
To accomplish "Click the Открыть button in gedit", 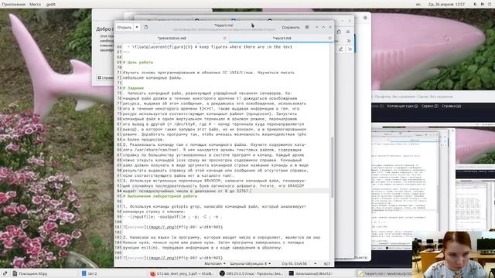I will (x=125, y=28).
